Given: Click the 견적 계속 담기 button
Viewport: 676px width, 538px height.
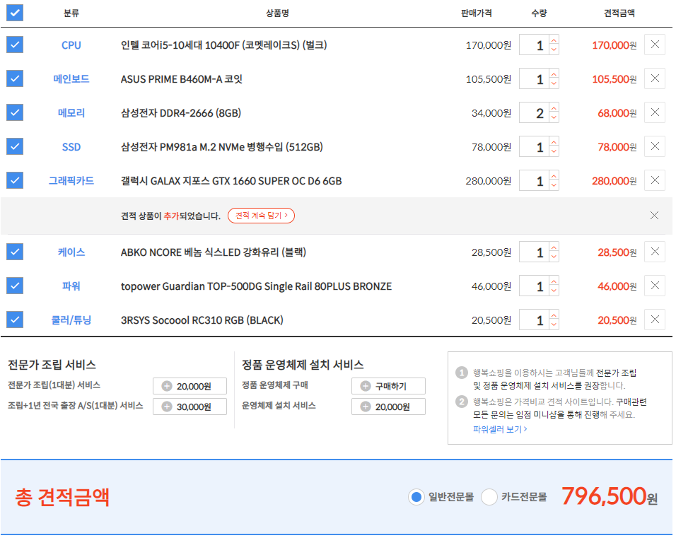Looking at the screenshot, I should (x=261, y=216).
